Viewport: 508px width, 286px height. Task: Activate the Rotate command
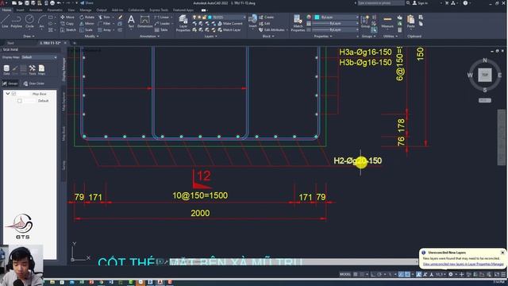coord(87,17)
